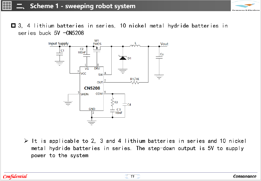
Task: Select the slide title 'Scheme 1 - sweeping robot system'
Action: 83,6
